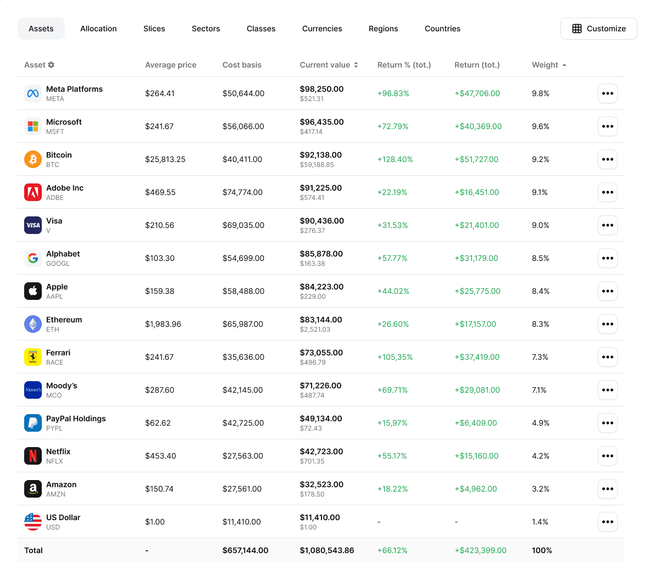Open more options for Bitcoin row

tap(608, 159)
